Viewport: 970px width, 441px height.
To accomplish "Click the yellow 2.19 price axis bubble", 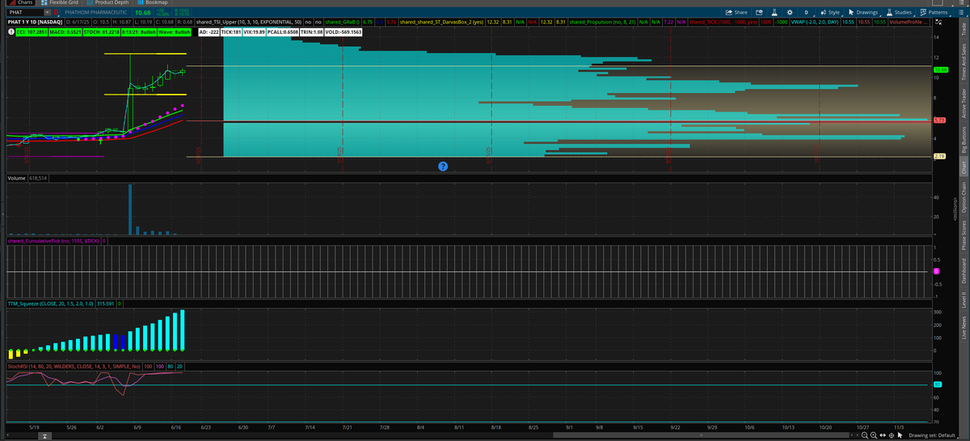I will [x=939, y=156].
